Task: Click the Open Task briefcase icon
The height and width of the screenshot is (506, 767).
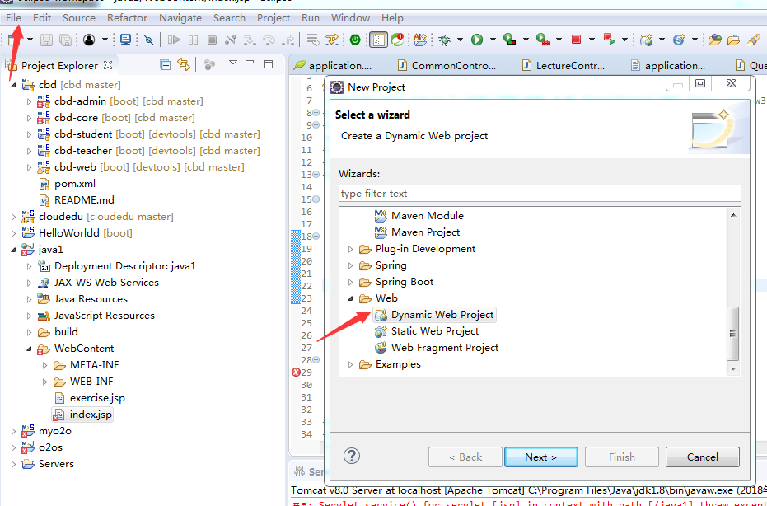Action: click(734, 40)
